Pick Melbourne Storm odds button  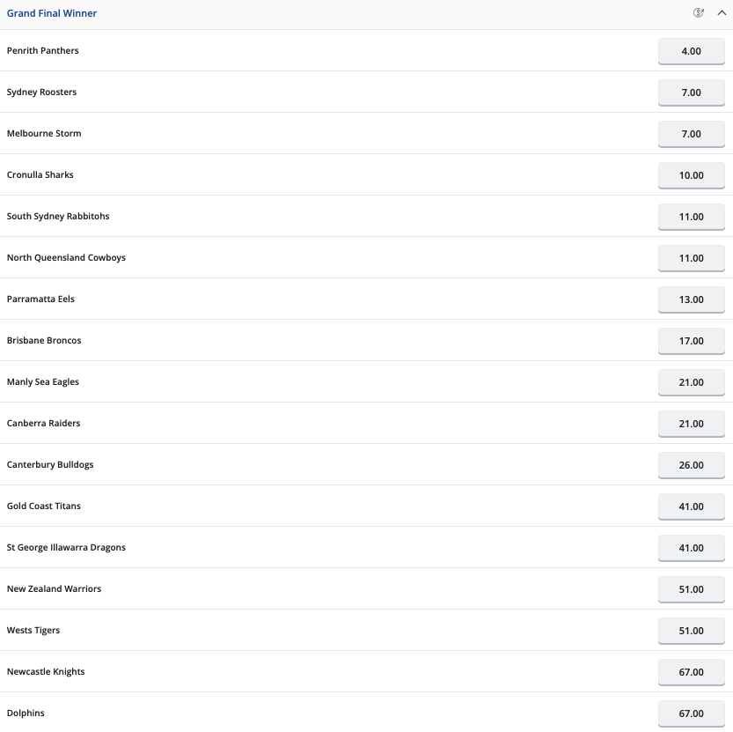[x=691, y=134]
